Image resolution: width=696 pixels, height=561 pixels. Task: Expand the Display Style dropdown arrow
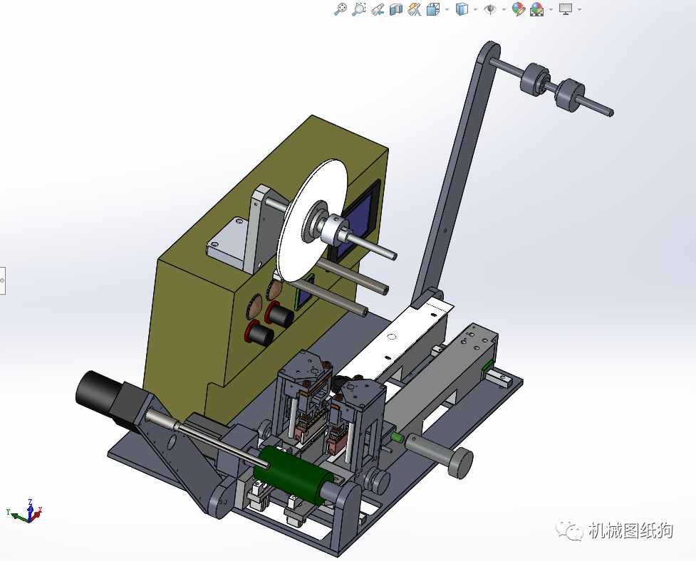pos(475,9)
